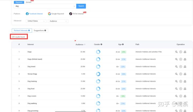Add Dogs (British band) with plus icon

pyautogui.click(x=181, y=59)
